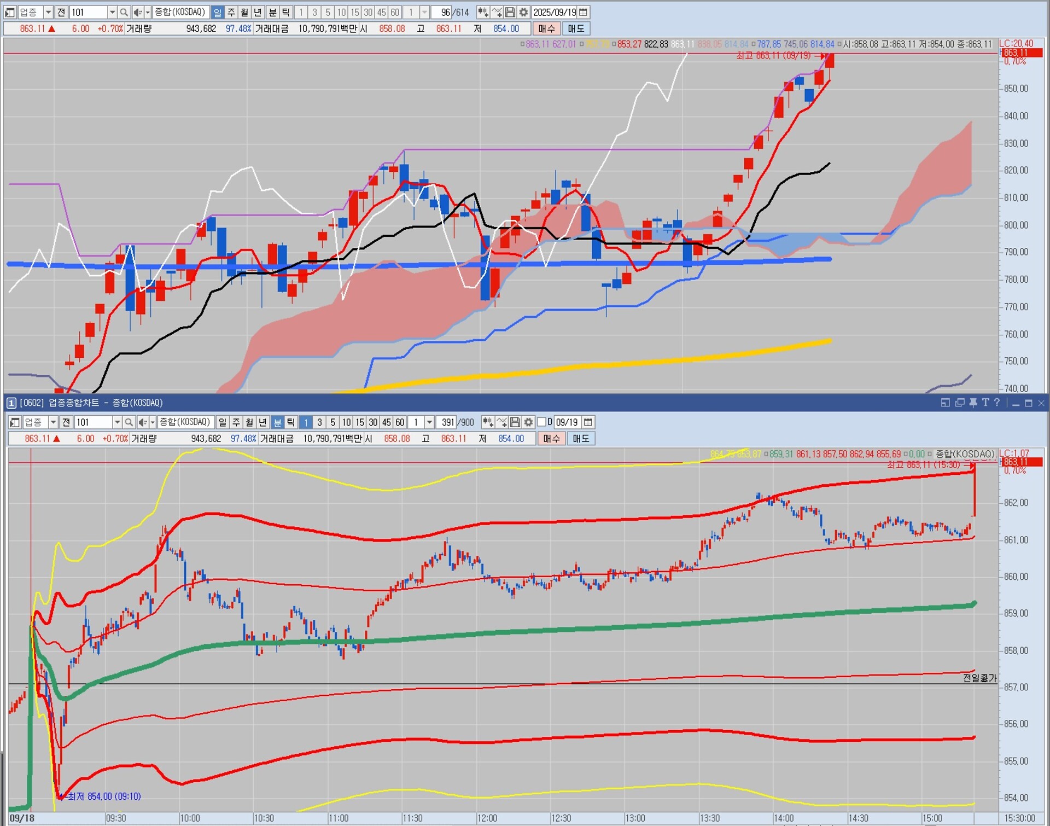Click the pin icon in the window title bar

pyautogui.click(x=973, y=403)
